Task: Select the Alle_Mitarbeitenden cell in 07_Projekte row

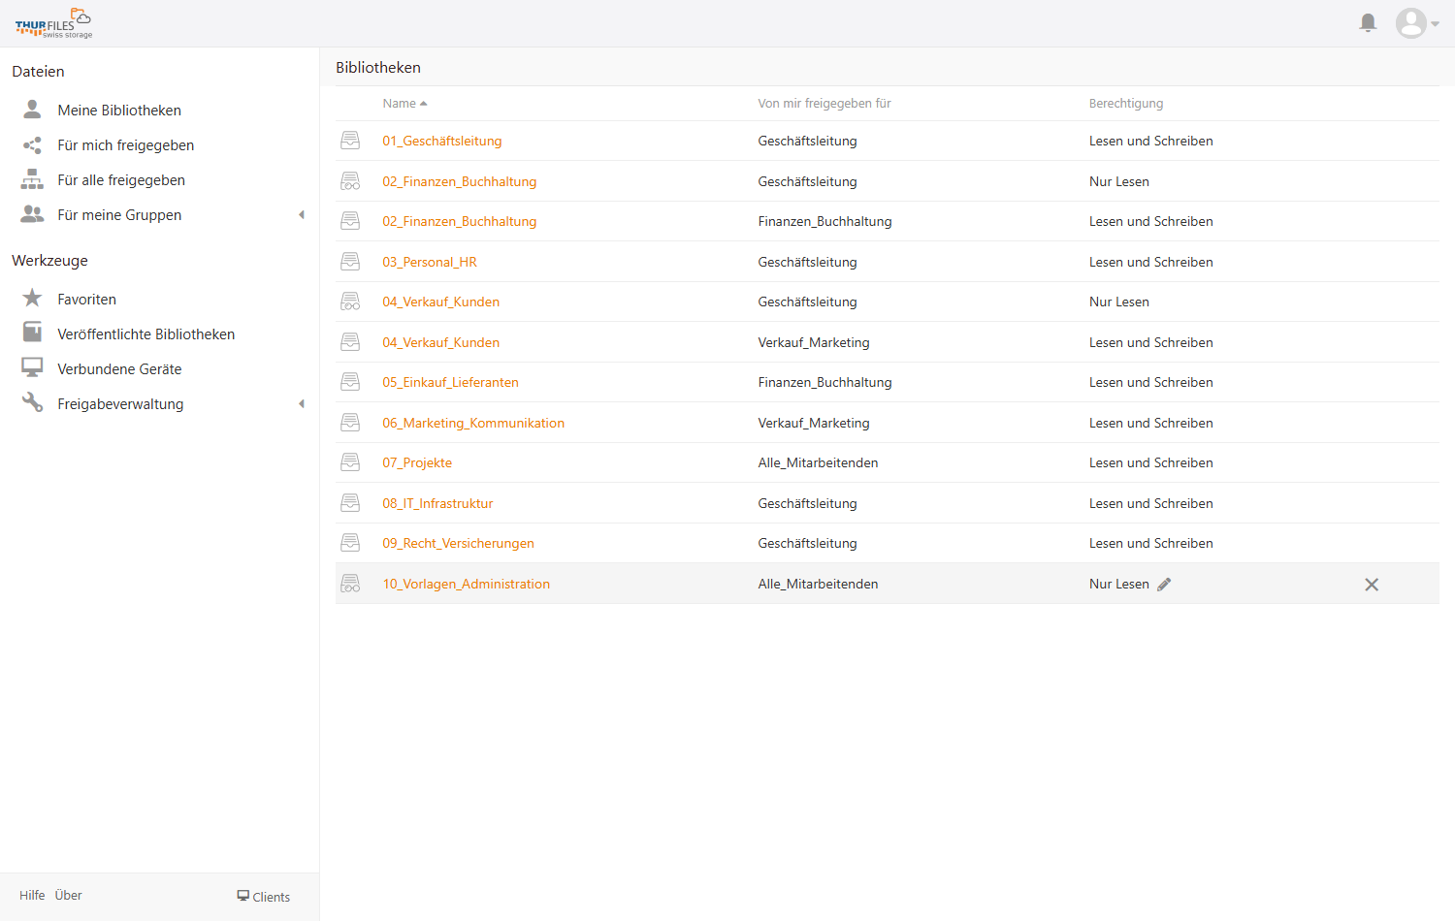Action: tap(818, 462)
